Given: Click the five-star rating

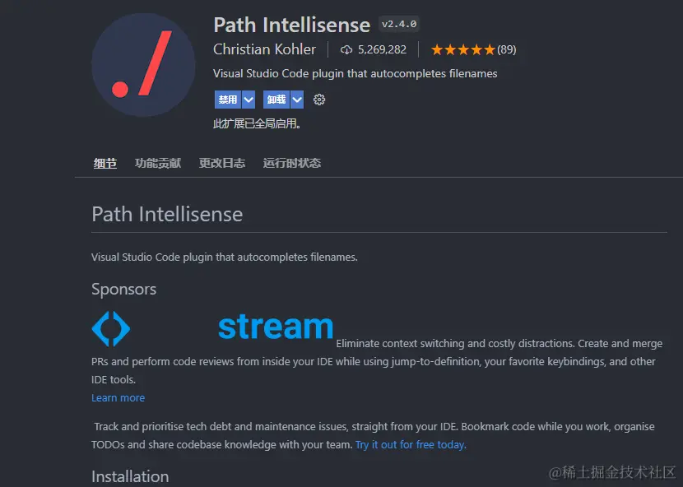Looking at the screenshot, I should [463, 49].
